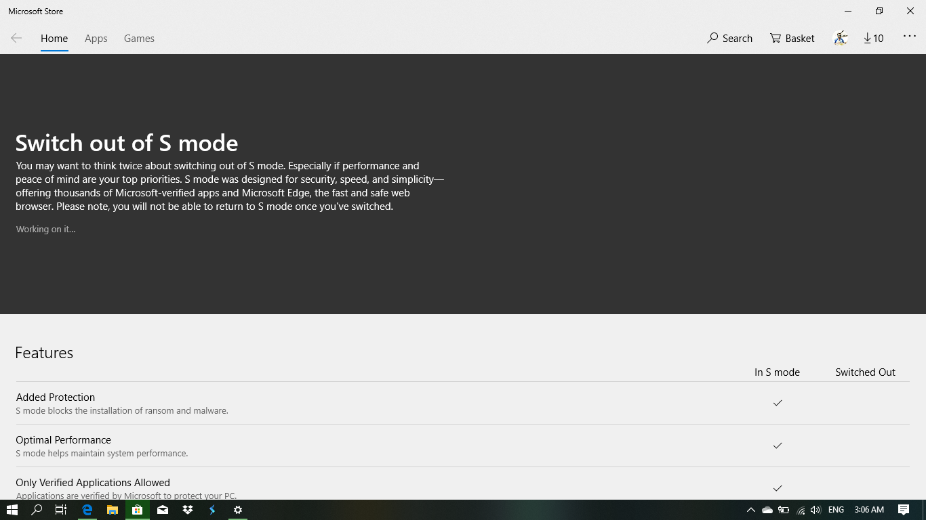Click checkmark for Only Verified Applications
926x520 pixels.
click(778, 488)
